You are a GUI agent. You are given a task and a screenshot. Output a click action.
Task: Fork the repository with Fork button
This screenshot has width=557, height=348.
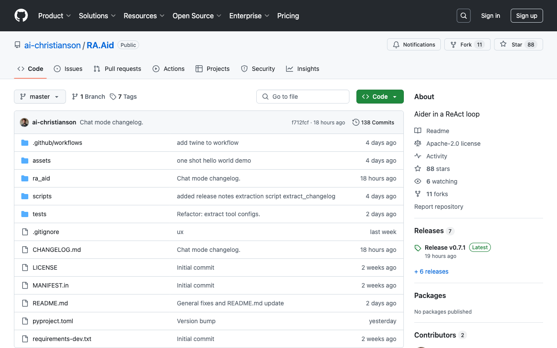click(x=467, y=44)
